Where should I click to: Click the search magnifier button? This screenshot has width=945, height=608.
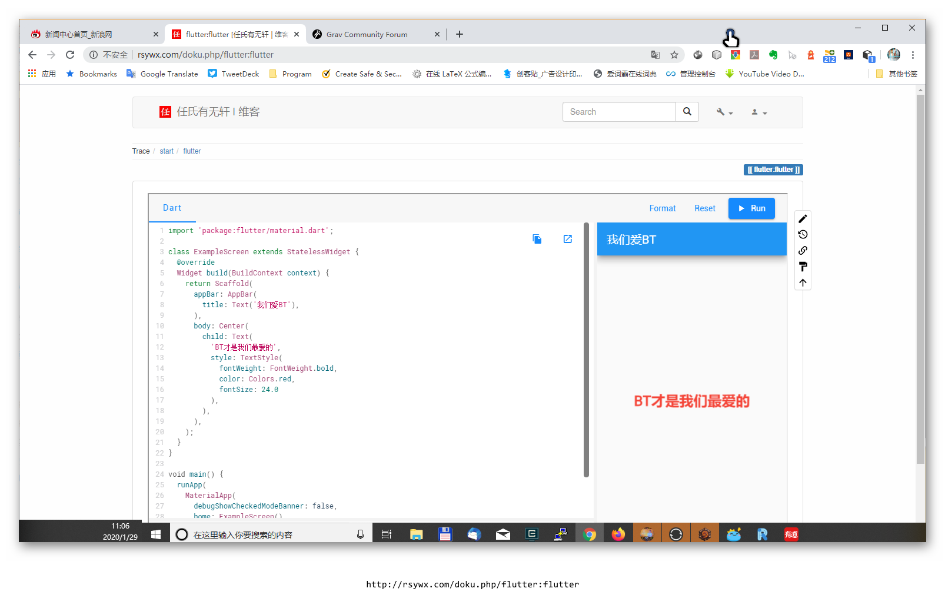(x=687, y=112)
